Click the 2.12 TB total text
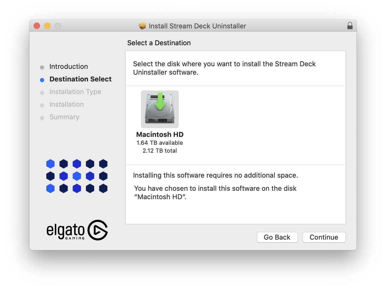The height and width of the screenshot is (289, 386). (x=160, y=151)
